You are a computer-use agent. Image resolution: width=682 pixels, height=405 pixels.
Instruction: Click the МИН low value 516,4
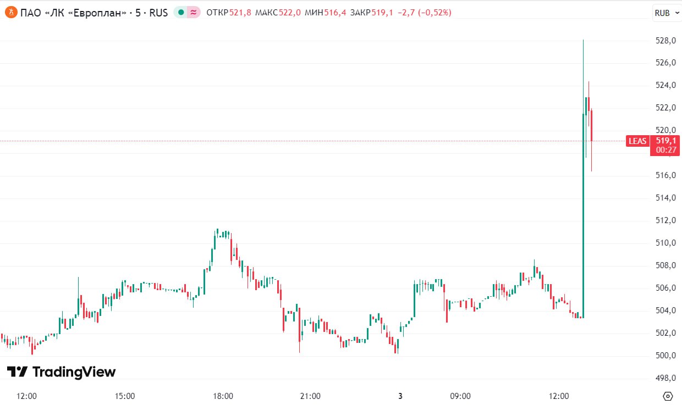pos(335,12)
